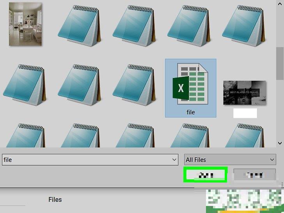Select the third notepad icon in top row
Screen dimensions: 284x213
point(189,25)
